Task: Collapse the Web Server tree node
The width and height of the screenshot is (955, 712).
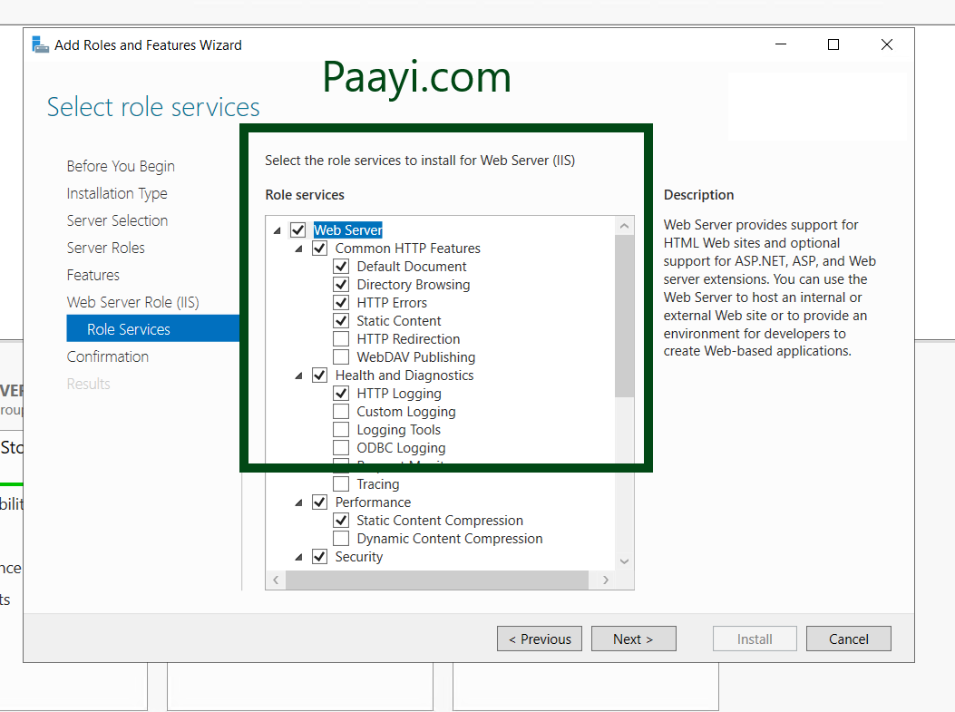Action: 277,229
